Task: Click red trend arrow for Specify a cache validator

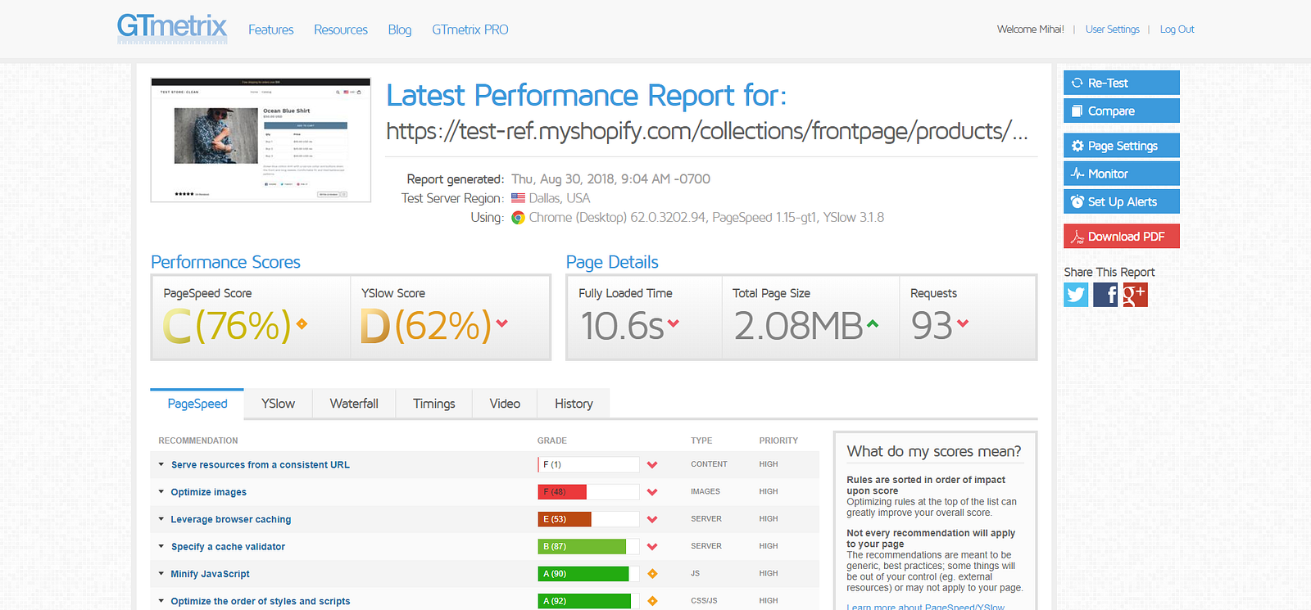Action: 652,546
